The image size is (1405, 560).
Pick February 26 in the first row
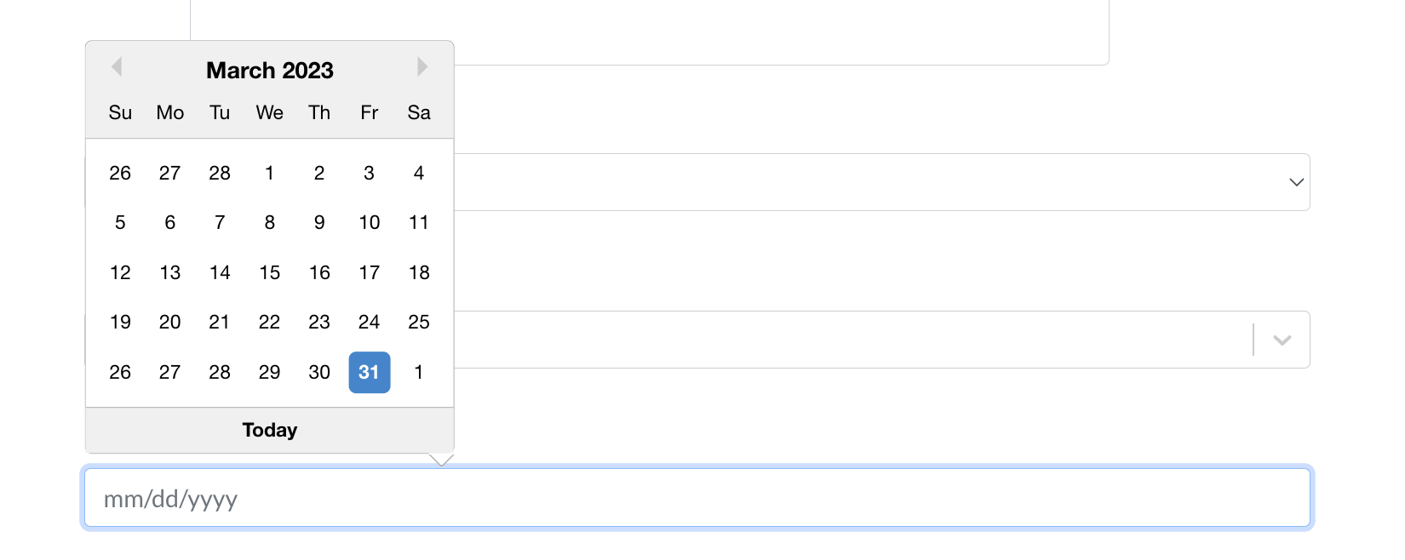[120, 173]
